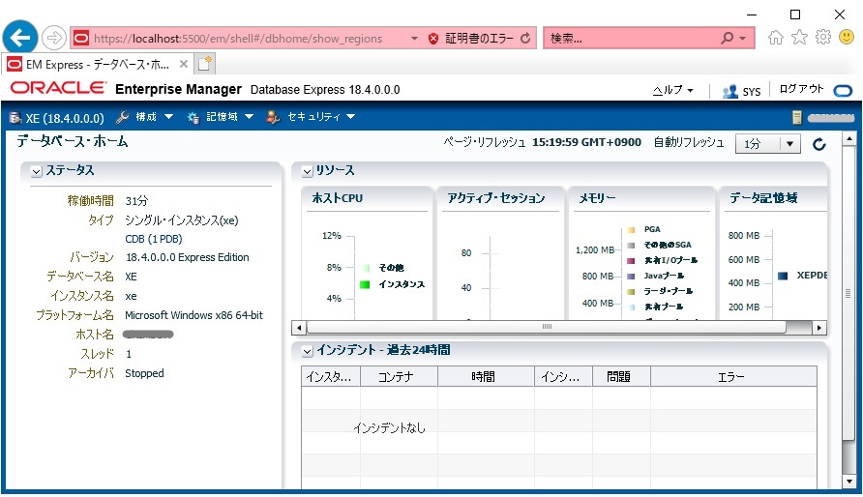Open address bar URL history dropdown
The height and width of the screenshot is (497, 863).
click(x=414, y=39)
